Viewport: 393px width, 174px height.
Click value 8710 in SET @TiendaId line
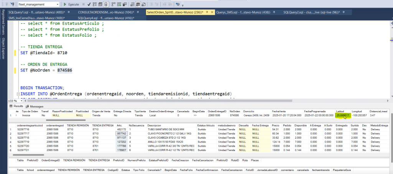pyautogui.click(x=62, y=53)
